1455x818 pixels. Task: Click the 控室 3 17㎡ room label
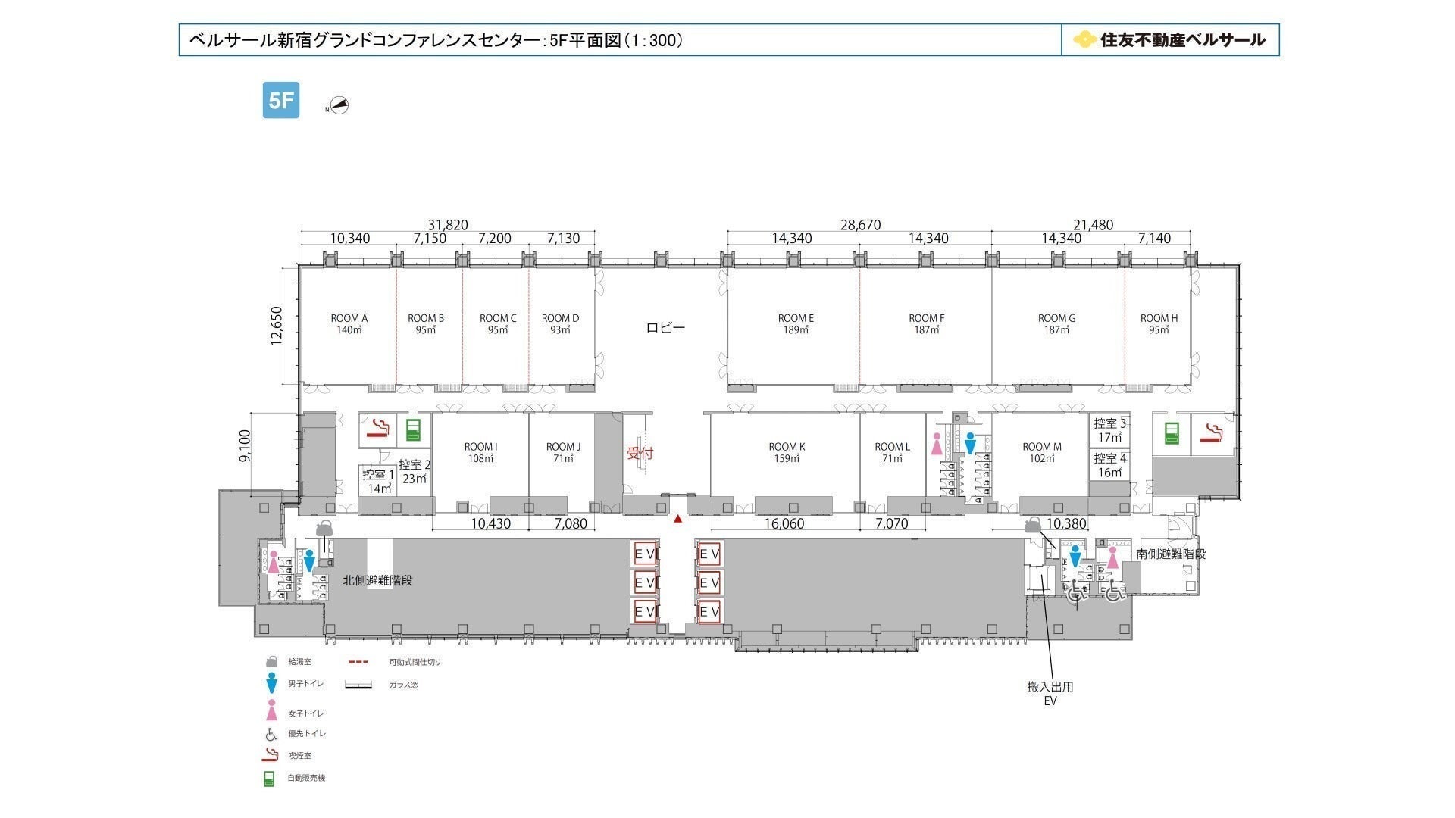1109,430
